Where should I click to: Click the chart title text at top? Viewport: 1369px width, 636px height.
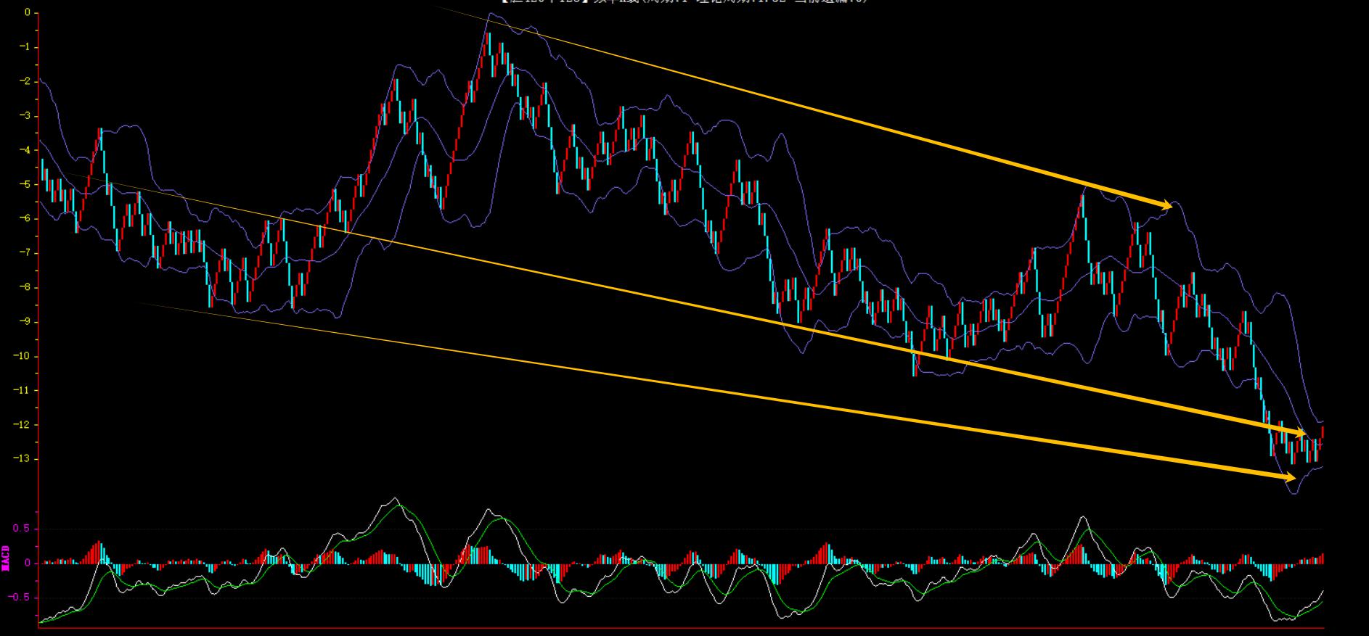click(684, 2)
